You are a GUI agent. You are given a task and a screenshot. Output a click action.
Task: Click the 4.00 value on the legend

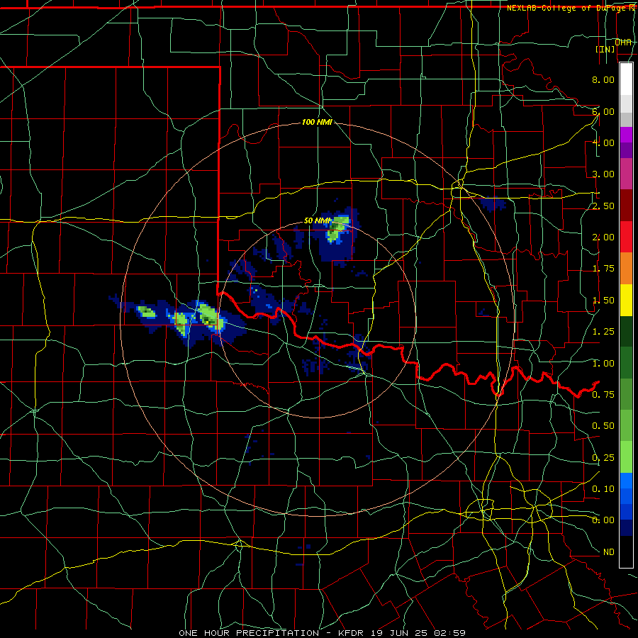[603, 142]
